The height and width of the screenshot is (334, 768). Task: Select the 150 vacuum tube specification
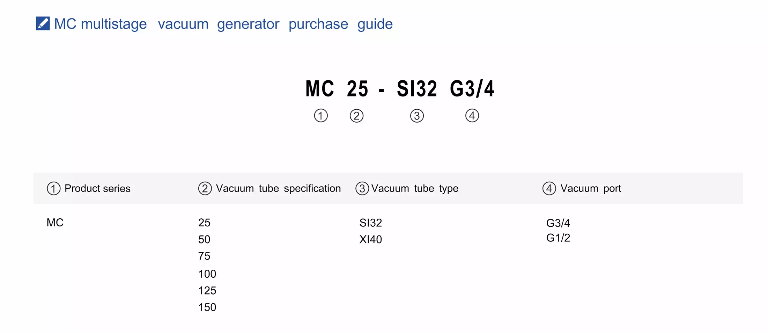207,307
